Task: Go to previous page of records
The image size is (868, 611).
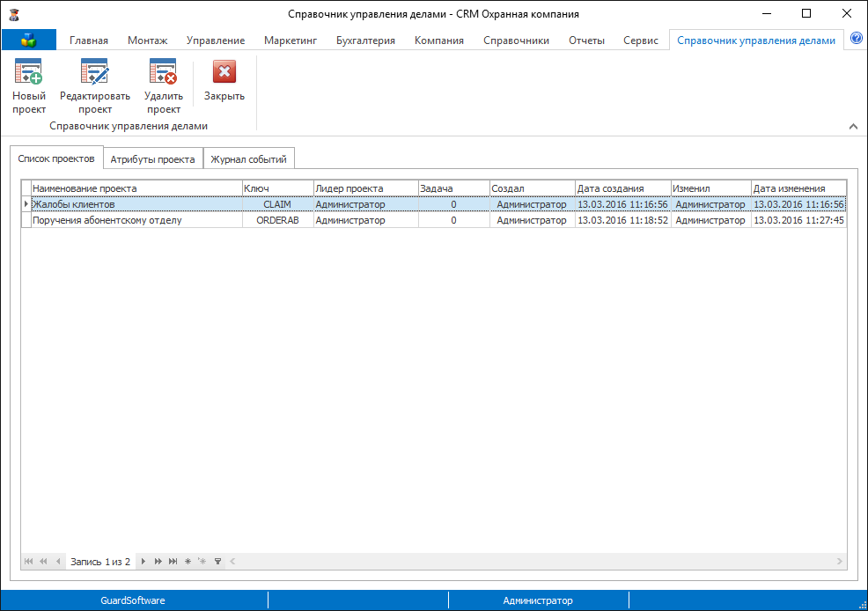Action: click(x=43, y=561)
